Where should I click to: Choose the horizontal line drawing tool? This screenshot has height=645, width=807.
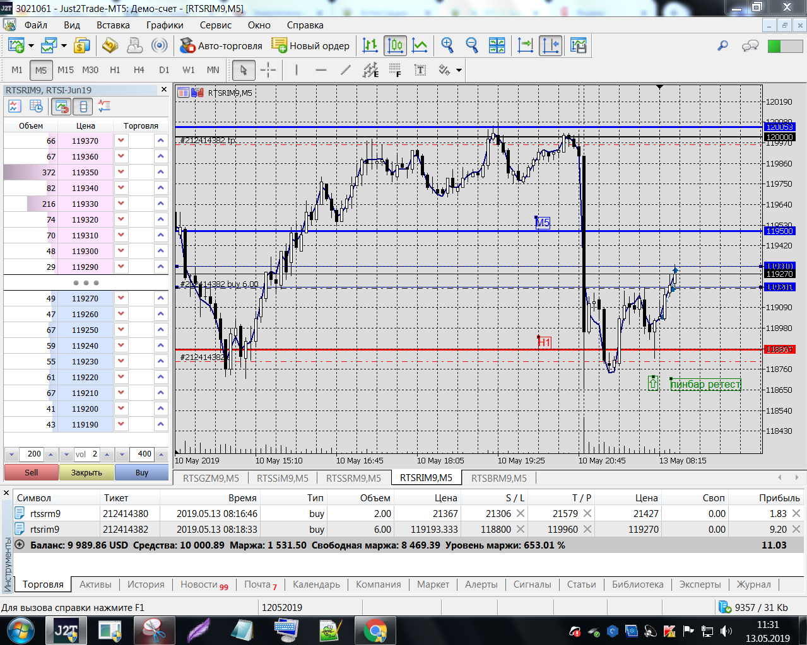[x=321, y=70]
